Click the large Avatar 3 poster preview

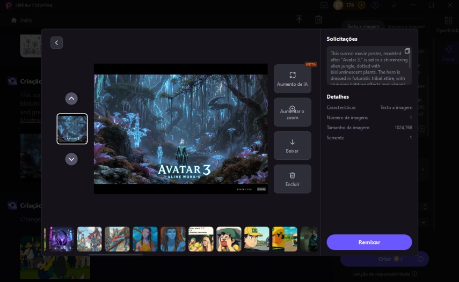[x=180, y=129]
